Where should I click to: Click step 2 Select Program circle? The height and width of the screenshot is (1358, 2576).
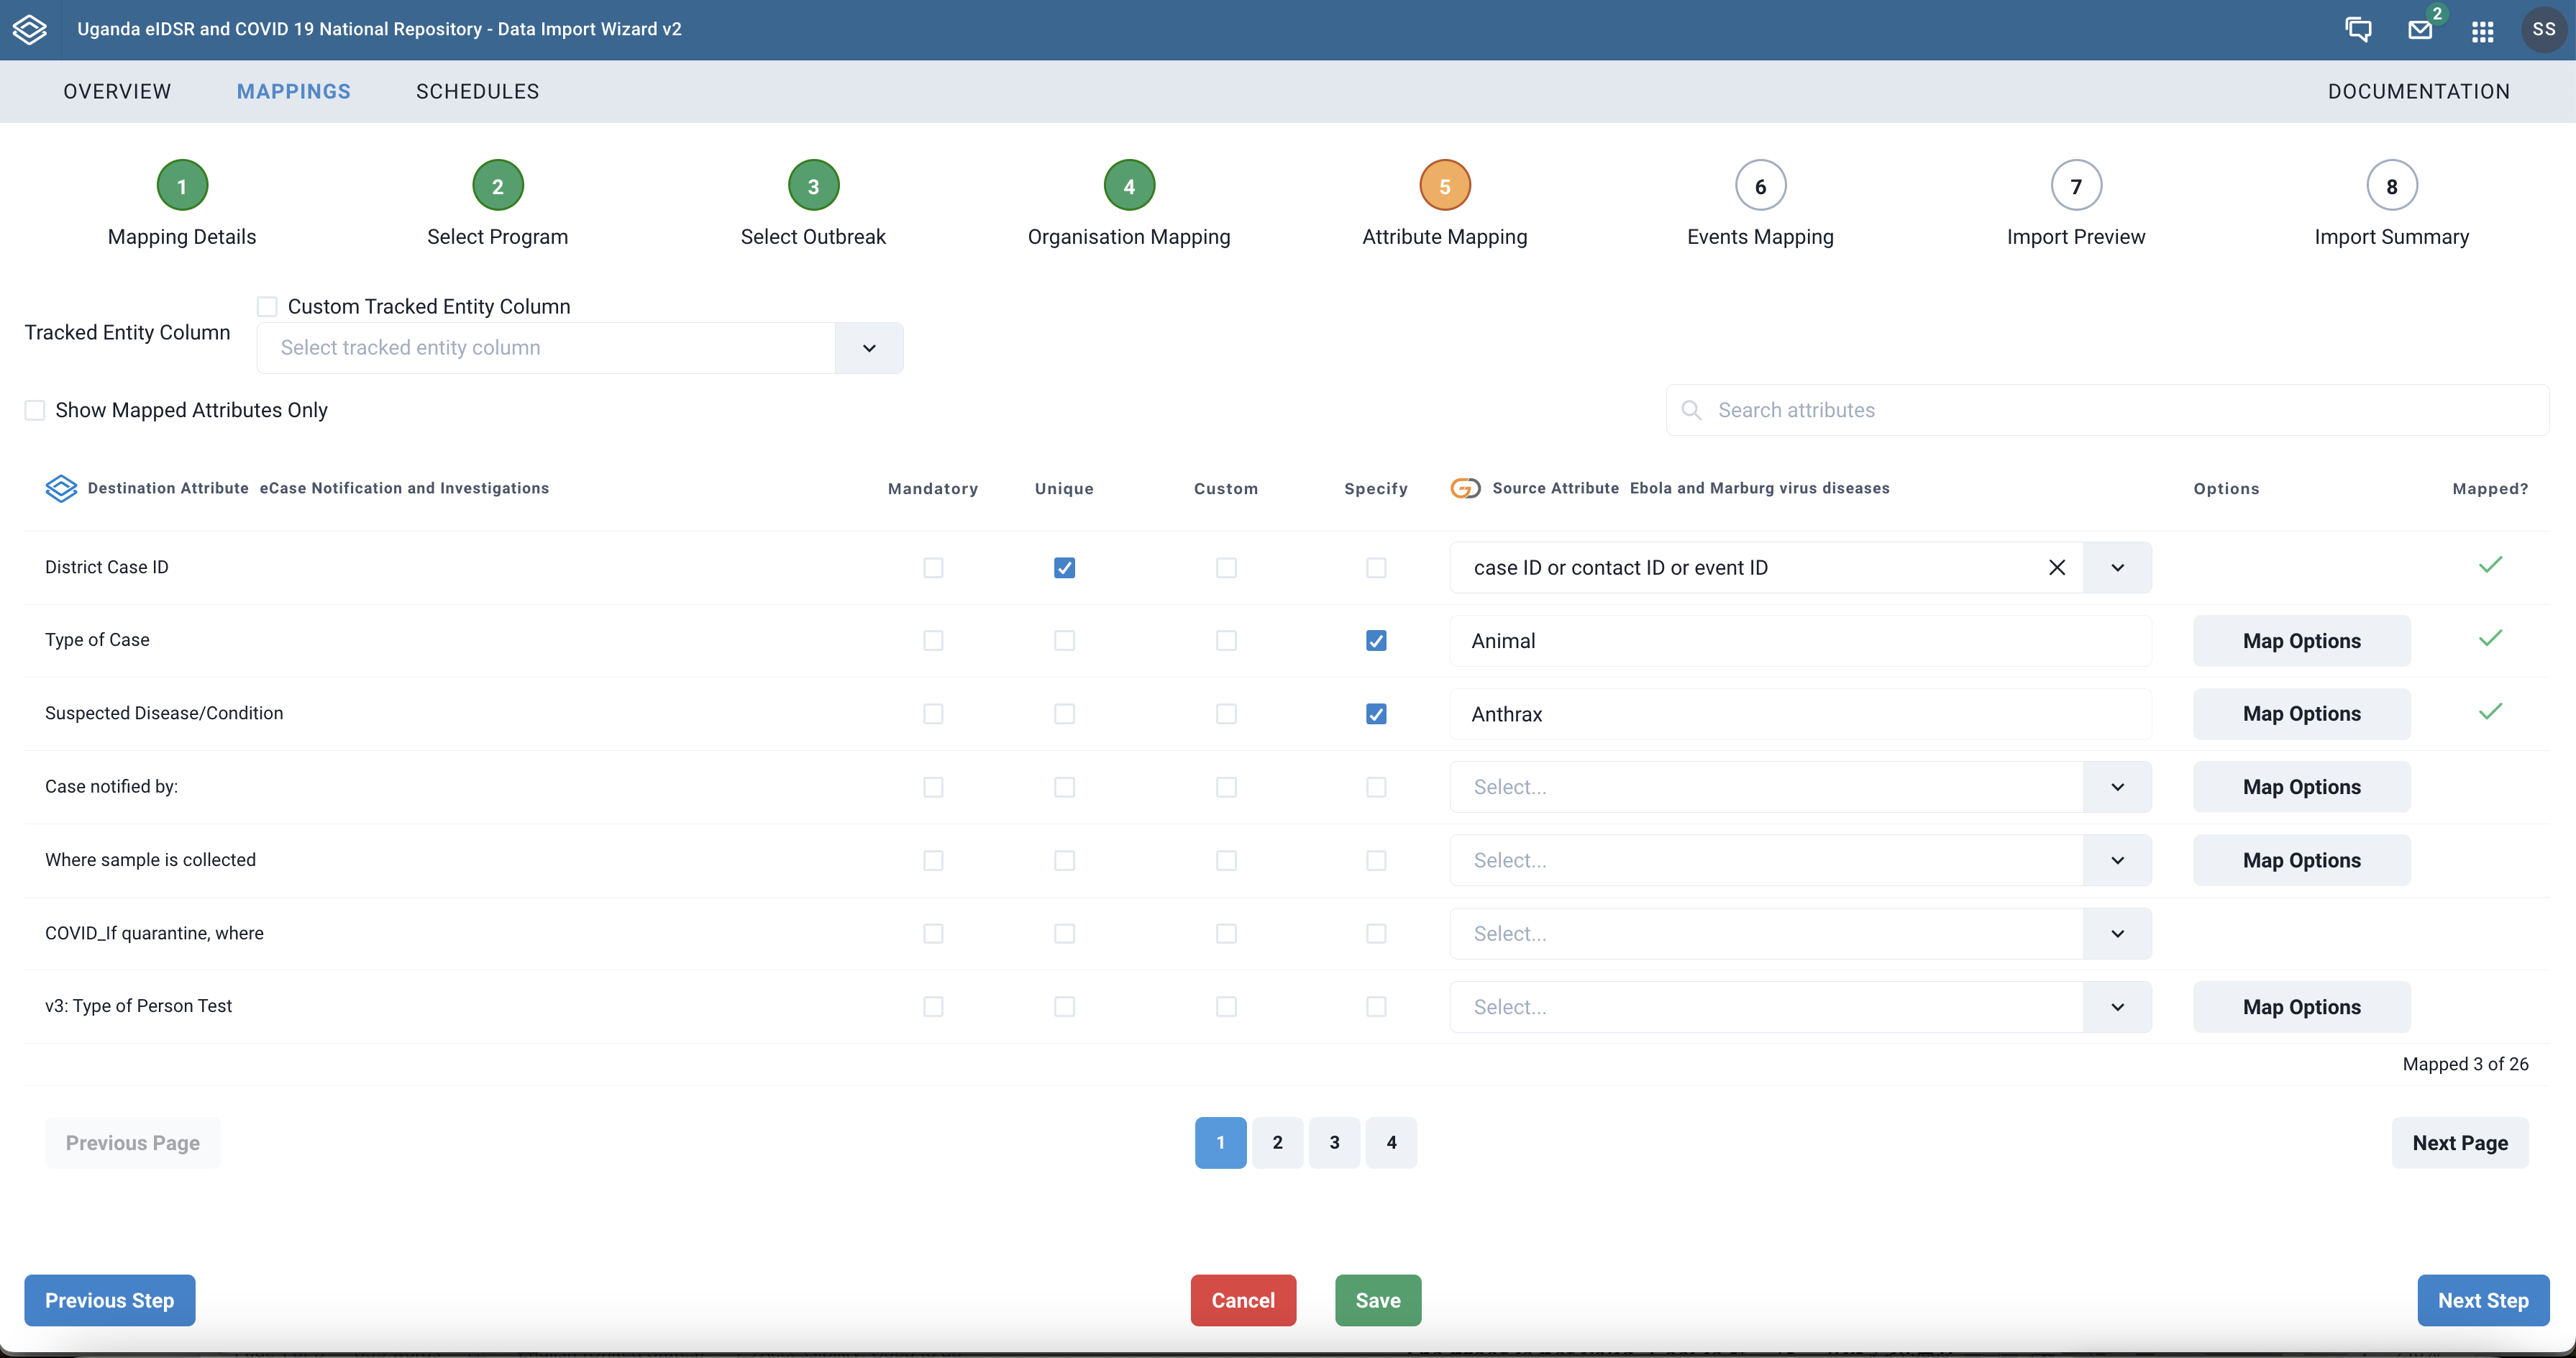[x=497, y=186]
